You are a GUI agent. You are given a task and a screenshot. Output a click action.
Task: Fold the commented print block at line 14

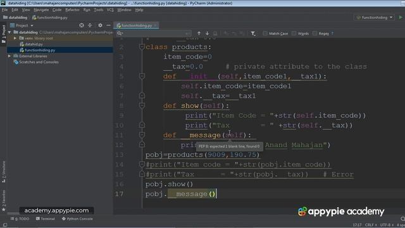142,165
